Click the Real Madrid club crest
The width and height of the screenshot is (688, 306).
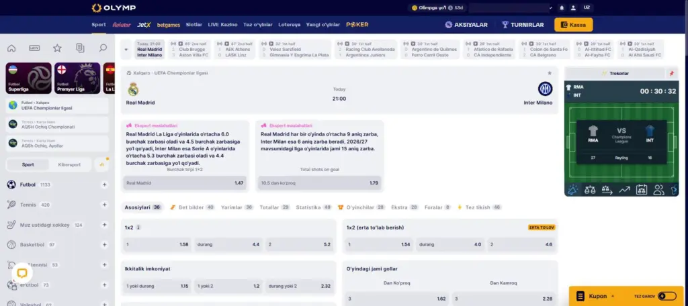[134, 89]
